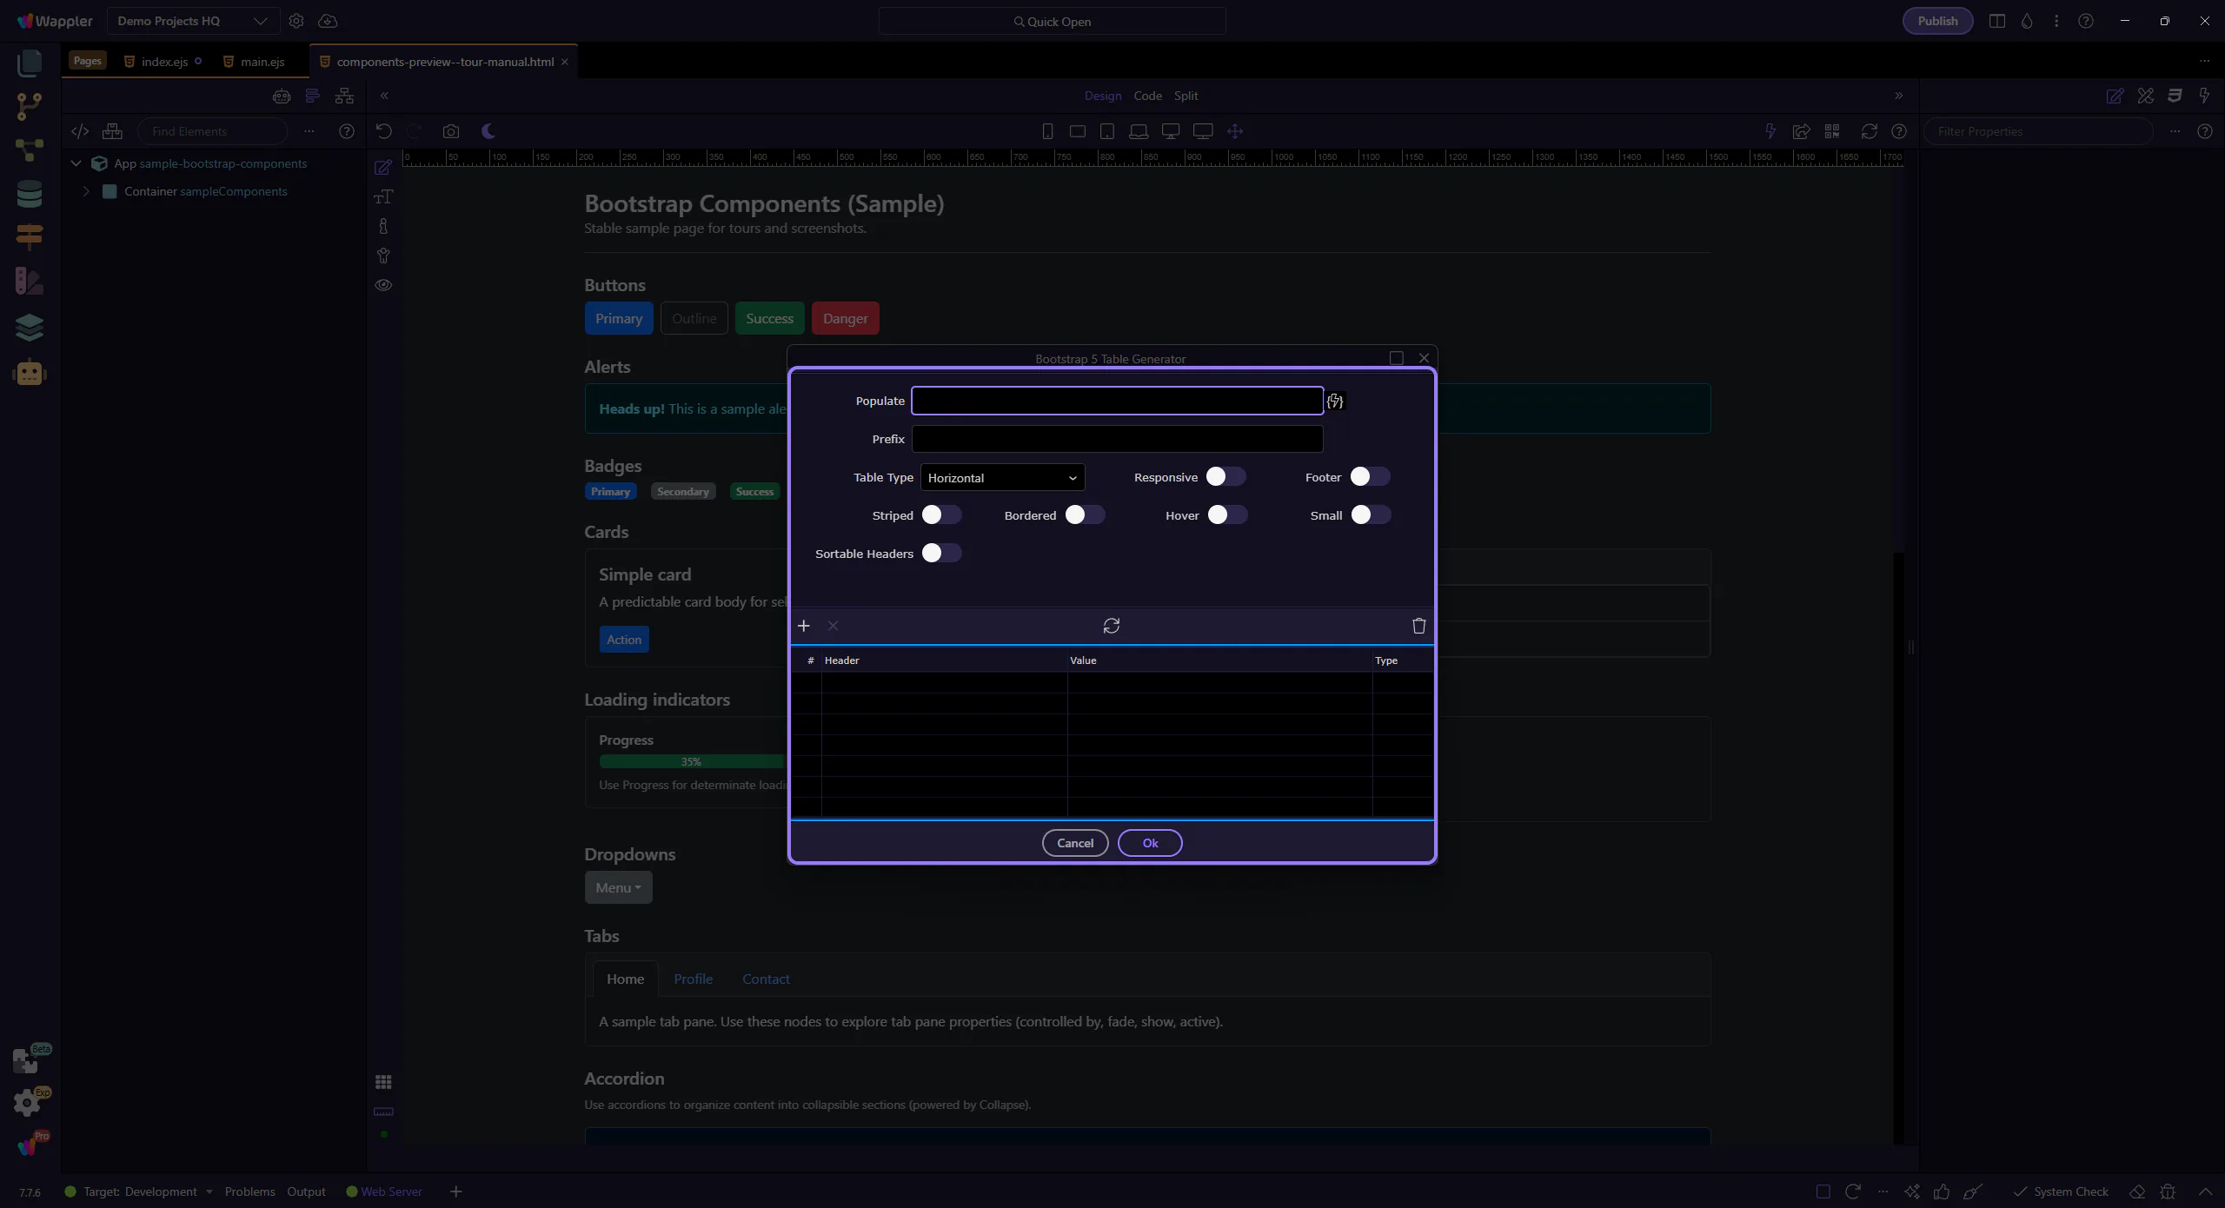Enable the Striped toggle
Image resolution: width=2225 pixels, height=1208 pixels.
click(940, 515)
